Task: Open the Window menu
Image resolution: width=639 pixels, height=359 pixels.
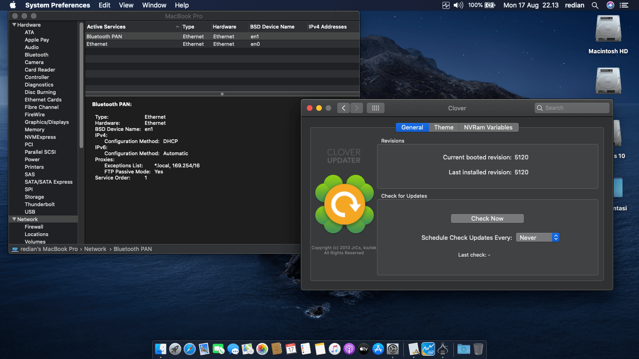Action: (x=154, y=5)
